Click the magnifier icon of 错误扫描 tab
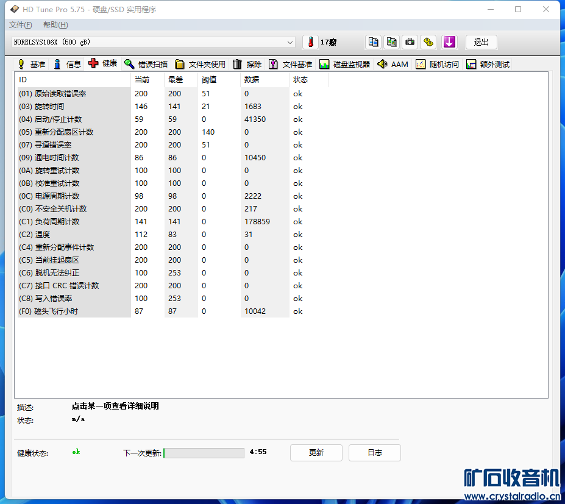 point(129,64)
